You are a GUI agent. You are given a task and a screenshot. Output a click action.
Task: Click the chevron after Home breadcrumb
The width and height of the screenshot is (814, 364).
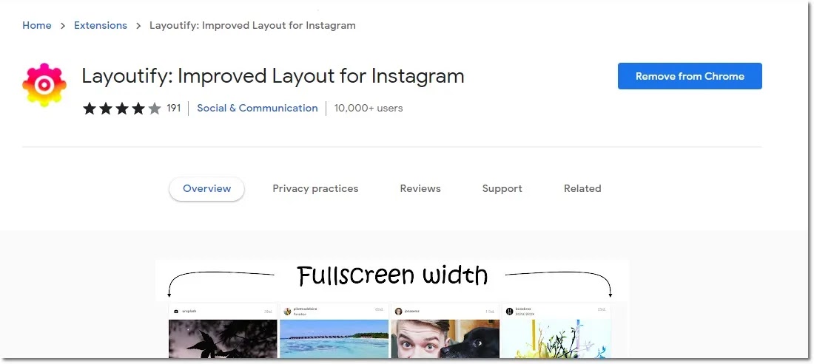63,25
